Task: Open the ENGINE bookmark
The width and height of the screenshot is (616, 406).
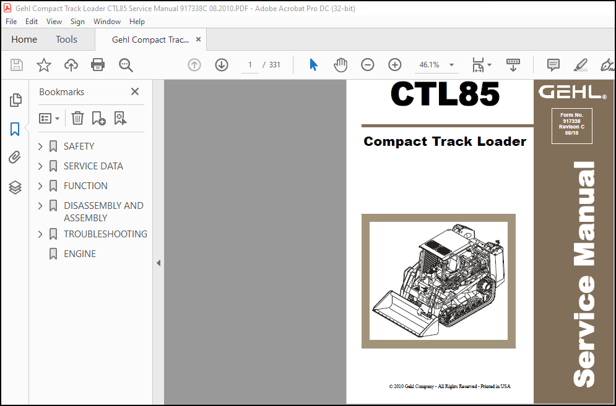Action: coord(80,254)
